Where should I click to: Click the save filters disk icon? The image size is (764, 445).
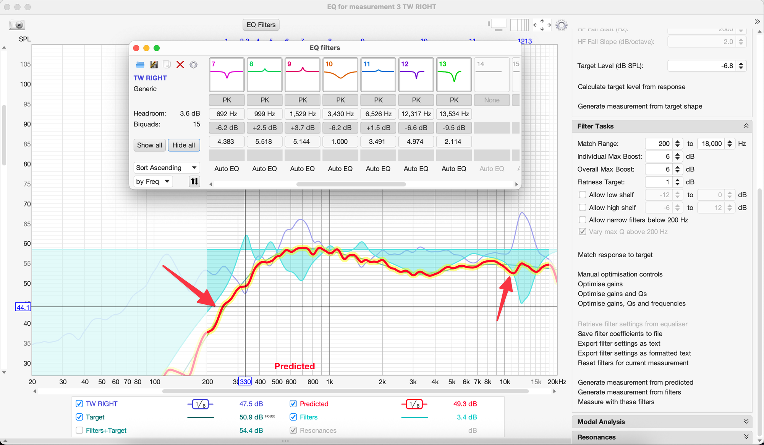(154, 65)
